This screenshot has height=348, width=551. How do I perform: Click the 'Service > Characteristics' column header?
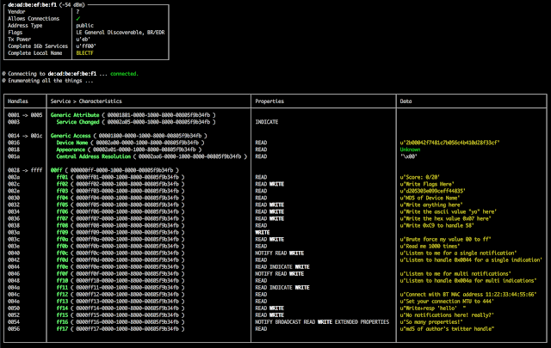tap(86, 101)
